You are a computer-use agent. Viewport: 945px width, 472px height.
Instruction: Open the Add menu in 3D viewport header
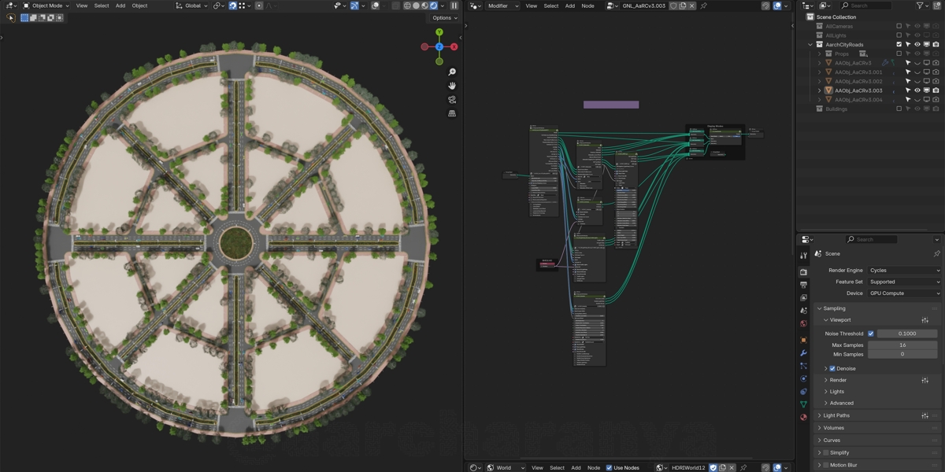click(120, 6)
